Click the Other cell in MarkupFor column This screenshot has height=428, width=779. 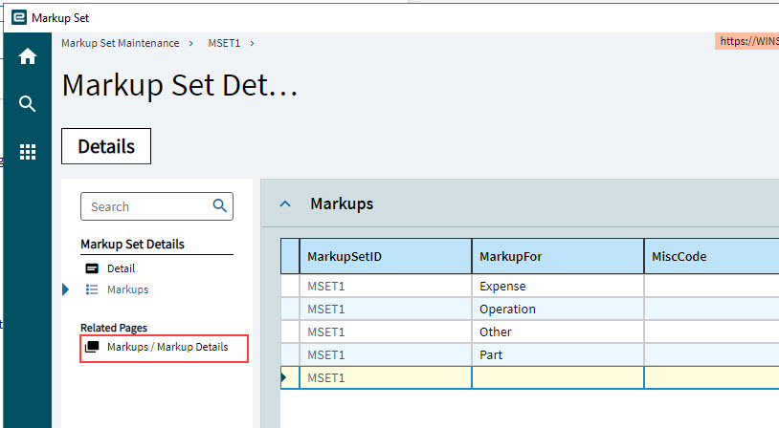pyautogui.click(x=558, y=332)
